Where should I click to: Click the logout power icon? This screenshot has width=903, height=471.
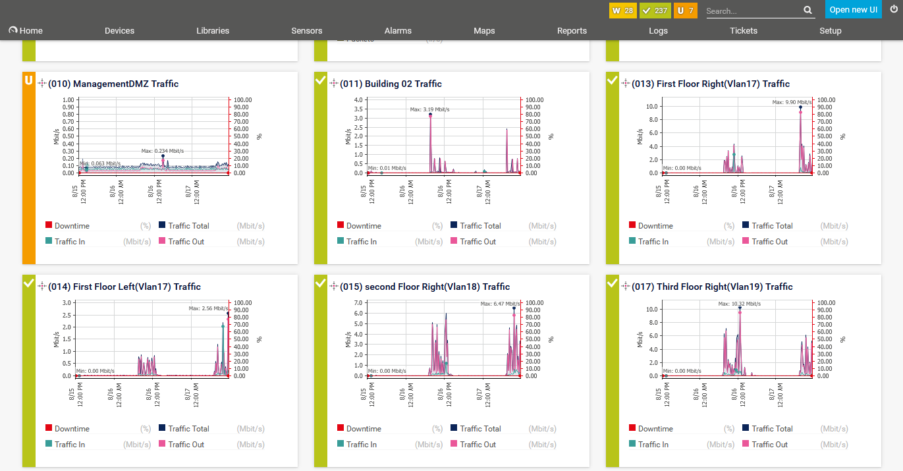(893, 9)
